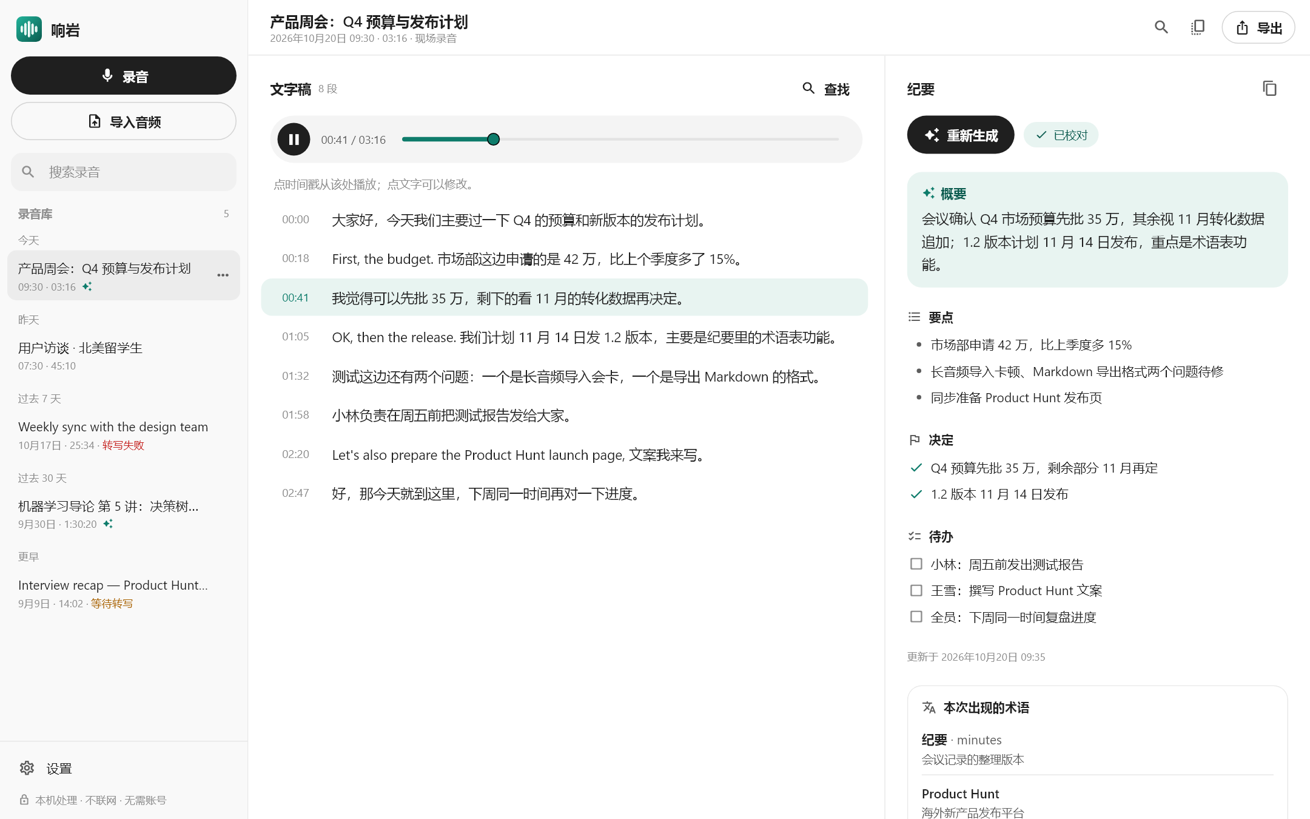Screen dimensions: 1310x819
Task: Click the 已校对 proofread badge
Action: [x=1061, y=135]
